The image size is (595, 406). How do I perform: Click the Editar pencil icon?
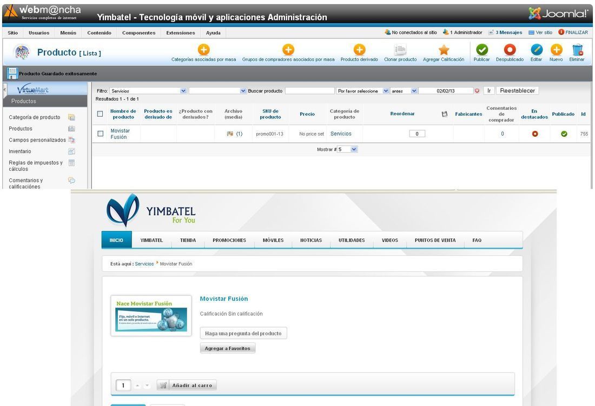pos(537,50)
